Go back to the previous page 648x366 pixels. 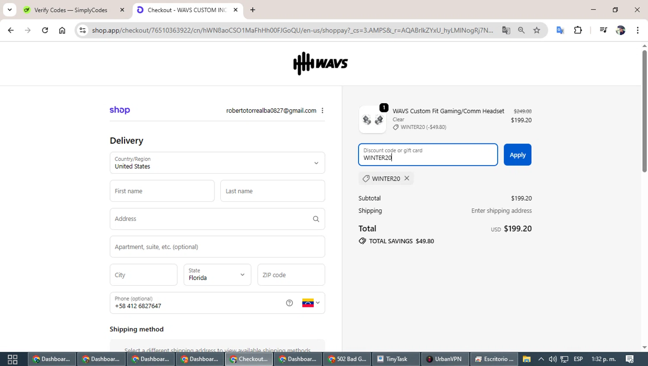11,30
